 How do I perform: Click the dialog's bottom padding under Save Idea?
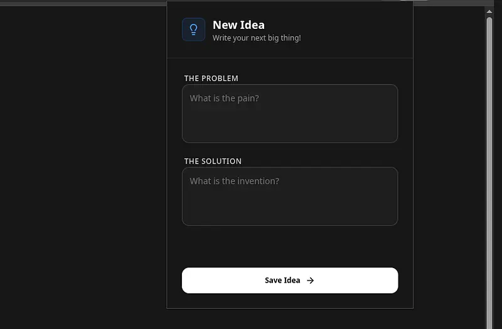(289, 301)
